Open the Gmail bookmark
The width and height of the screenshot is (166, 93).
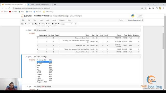(x=5, y=12)
